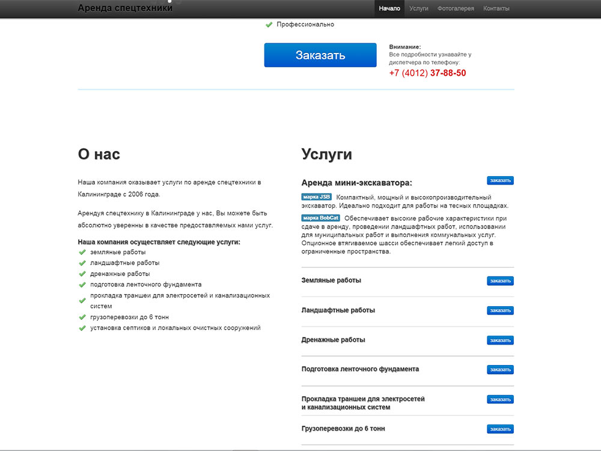Click the phone number +7 (4012) 37-88-50
601x451 pixels.
[427, 73]
